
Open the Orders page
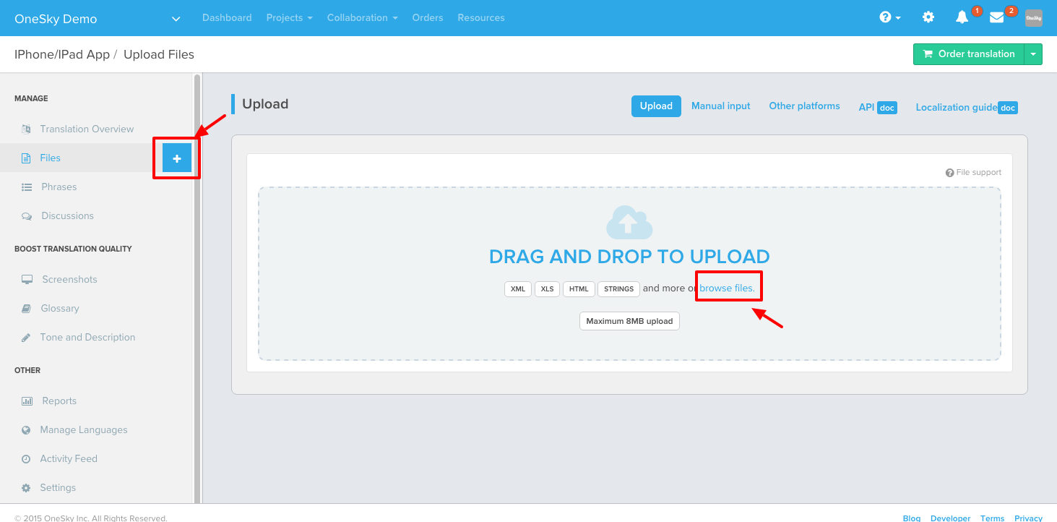[x=428, y=17]
